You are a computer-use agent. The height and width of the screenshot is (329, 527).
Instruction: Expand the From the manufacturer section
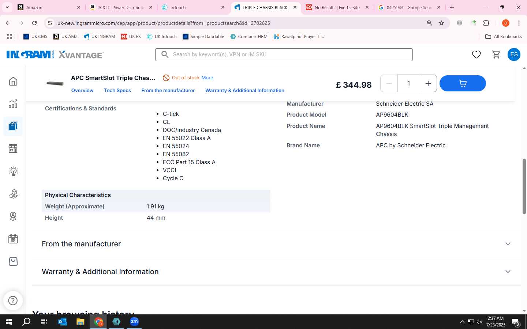[276, 244]
